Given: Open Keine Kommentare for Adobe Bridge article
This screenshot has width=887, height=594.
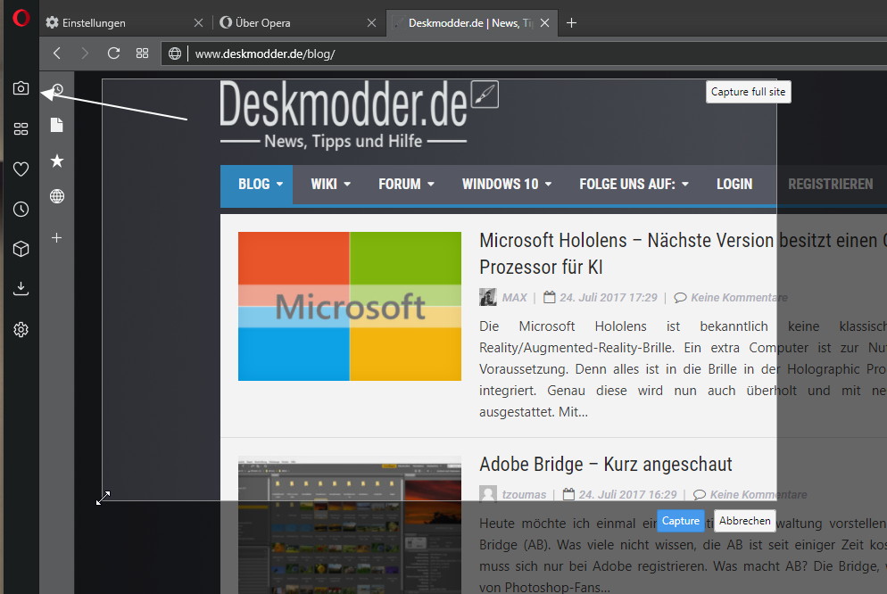Looking at the screenshot, I should click(758, 494).
